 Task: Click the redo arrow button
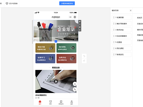(84, 61)
